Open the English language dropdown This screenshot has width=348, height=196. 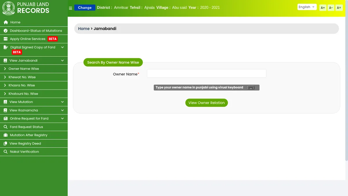click(x=307, y=7)
